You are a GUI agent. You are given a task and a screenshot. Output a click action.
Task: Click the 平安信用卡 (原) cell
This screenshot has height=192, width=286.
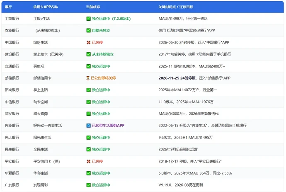[x=47, y=161]
